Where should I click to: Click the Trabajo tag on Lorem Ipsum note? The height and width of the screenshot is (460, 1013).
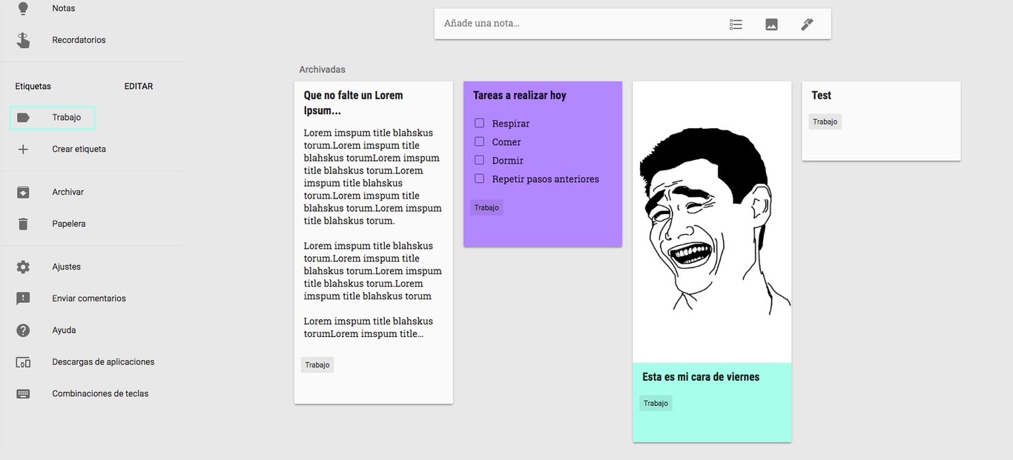click(317, 364)
